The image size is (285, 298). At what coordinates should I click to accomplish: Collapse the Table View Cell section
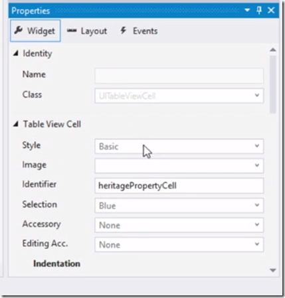(x=15, y=124)
